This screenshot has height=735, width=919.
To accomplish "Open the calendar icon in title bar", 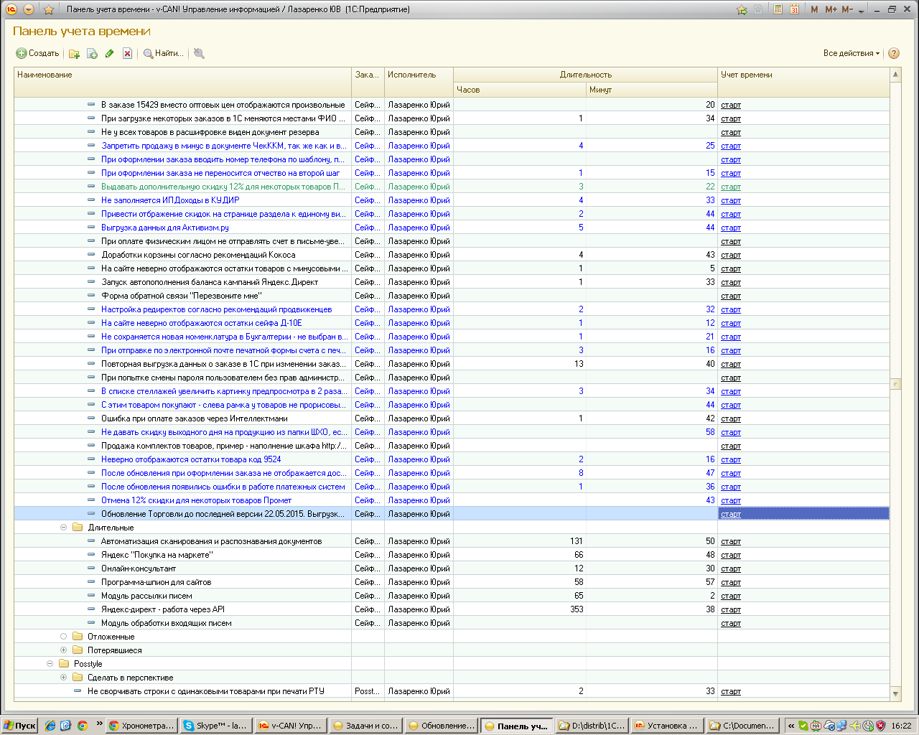I will pyautogui.click(x=794, y=9).
